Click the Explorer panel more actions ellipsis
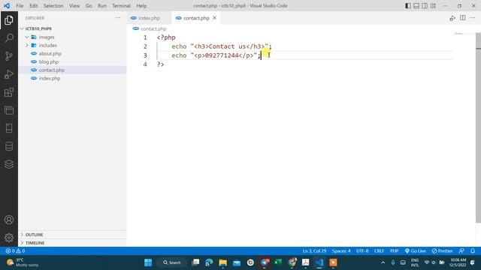 [x=118, y=18]
